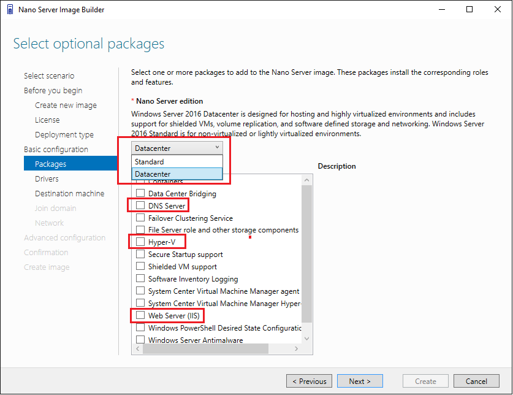Image resolution: width=513 pixels, height=395 pixels.
Task: Open the Create new image step
Action: (x=66, y=105)
